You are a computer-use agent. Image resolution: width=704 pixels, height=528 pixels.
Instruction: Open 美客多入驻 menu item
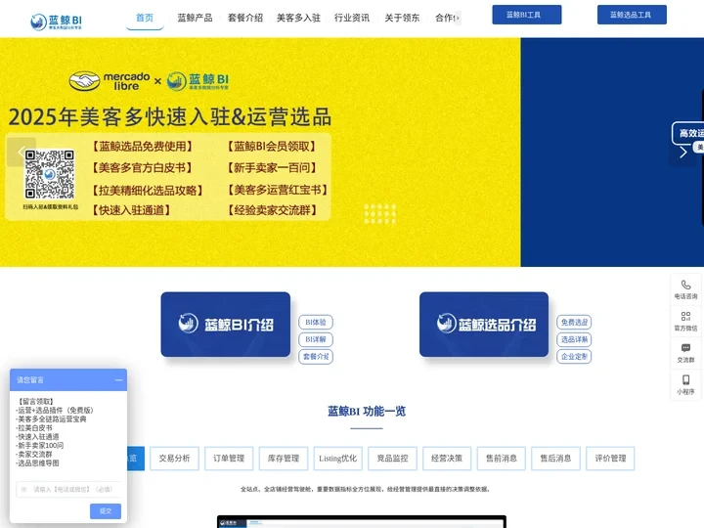(x=298, y=18)
